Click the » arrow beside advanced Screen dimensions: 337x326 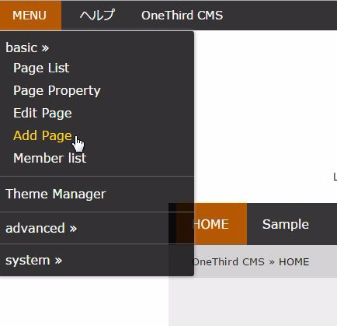[73, 229]
